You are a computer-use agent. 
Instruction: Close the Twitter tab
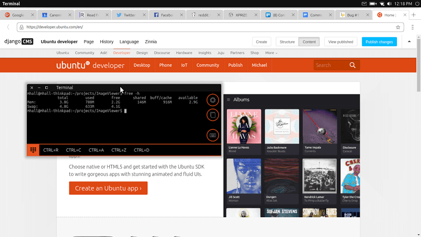(144, 15)
